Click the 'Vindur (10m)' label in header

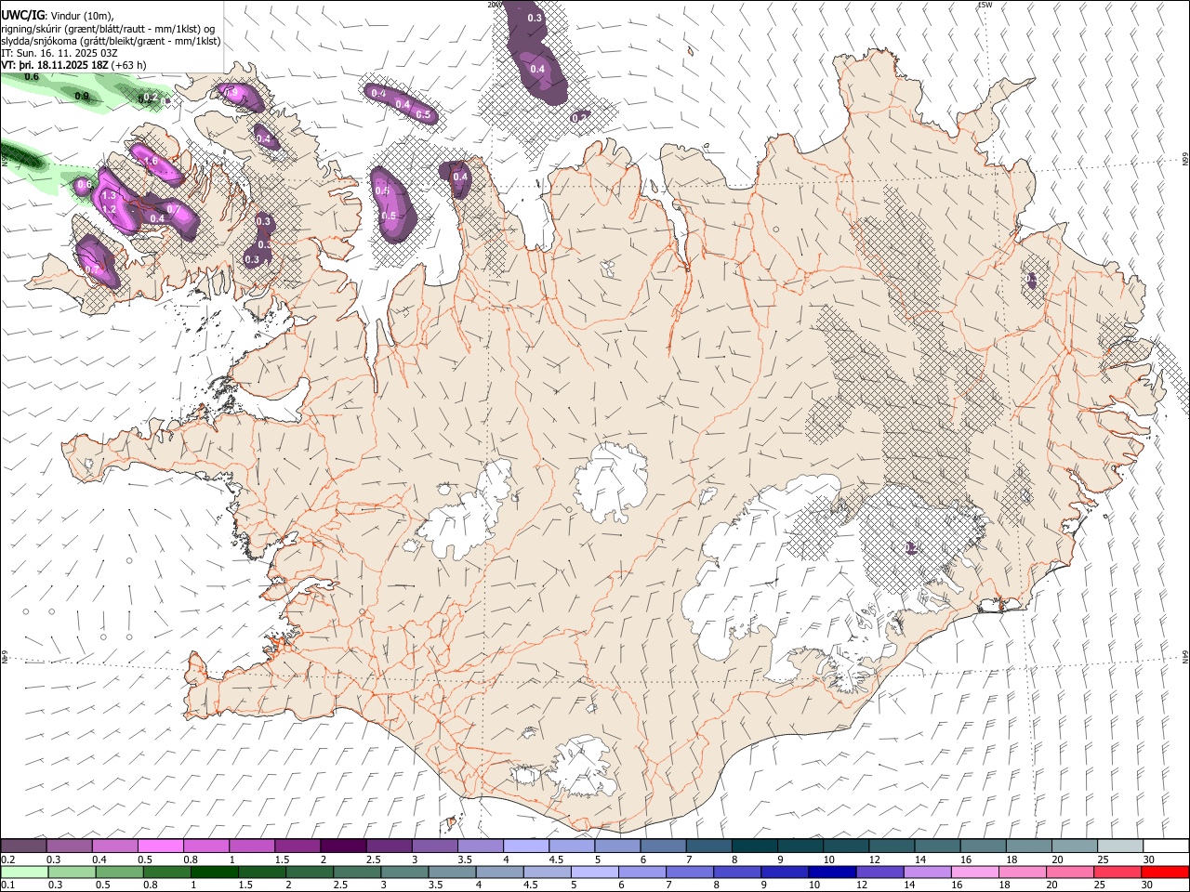coord(83,17)
